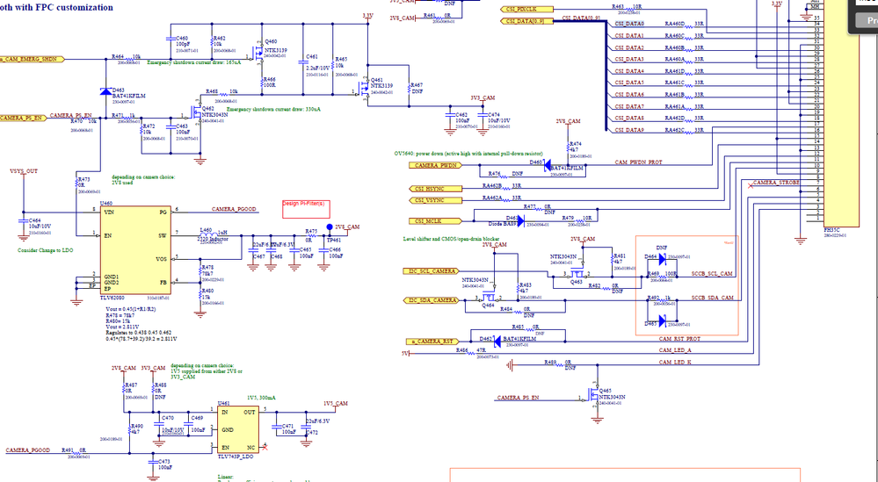Click the partially visible gray "Pr" button
The image size is (878, 482).
click(x=865, y=21)
